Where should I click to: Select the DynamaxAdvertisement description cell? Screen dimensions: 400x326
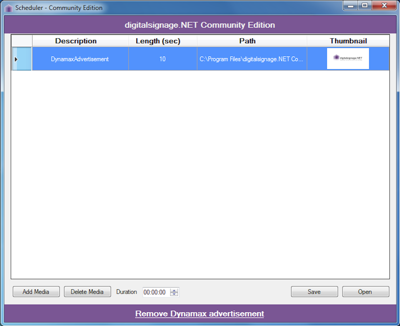click(x=80, y=59)
